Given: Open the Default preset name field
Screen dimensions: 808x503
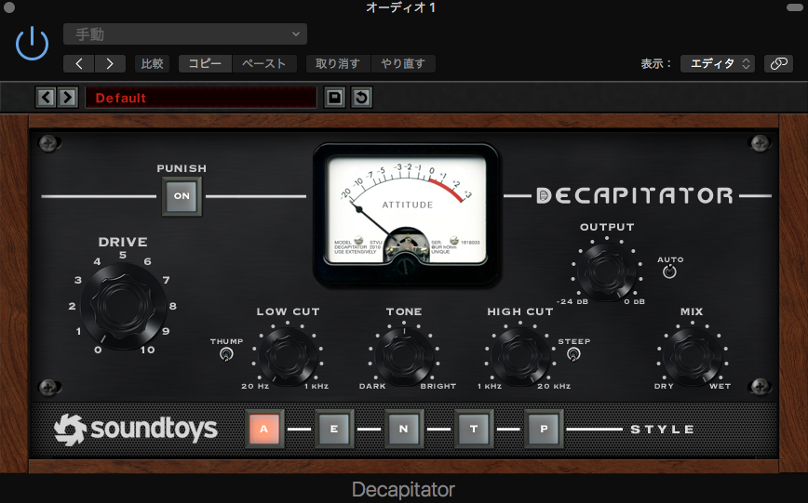Looking at the screenshot, I should pyautogui.click(x=201, y=98).
